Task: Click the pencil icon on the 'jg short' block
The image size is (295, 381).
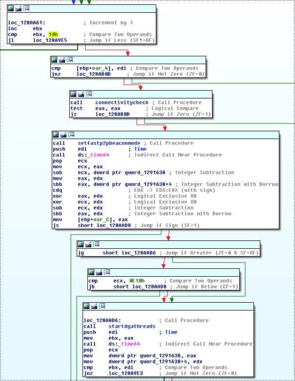Action: tap(88, 244)
